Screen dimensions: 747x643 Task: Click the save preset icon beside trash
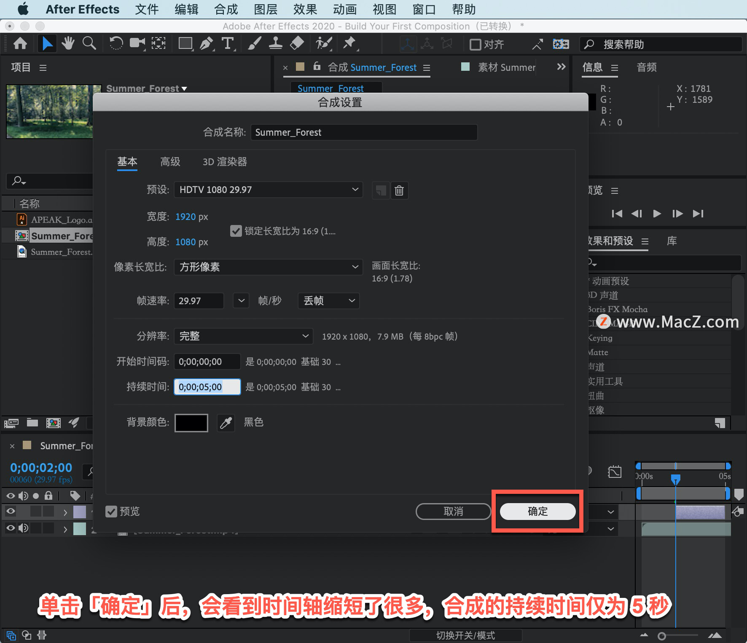point(381,190)
